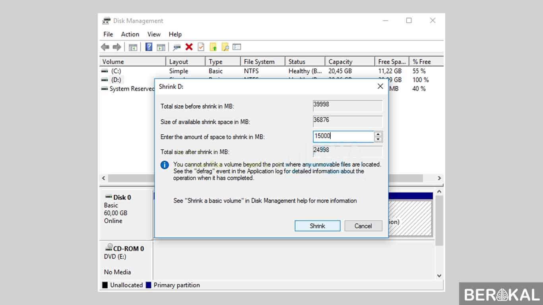Toggle the console tree pane icon
Viewport: 543px width, 305px height.
(x=133, y=47)
